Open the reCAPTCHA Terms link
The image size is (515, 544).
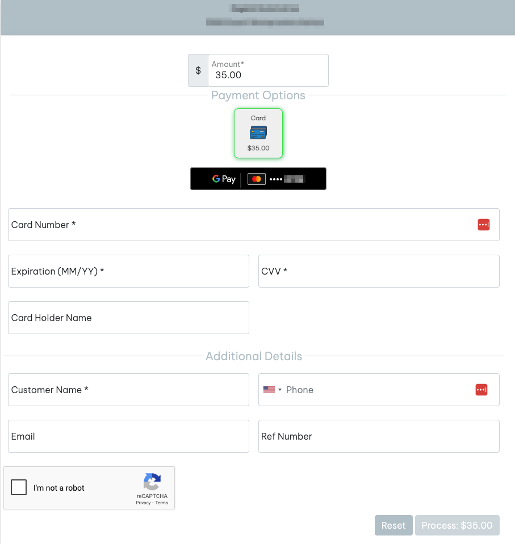pyautogui.click(x=162, y=503)
